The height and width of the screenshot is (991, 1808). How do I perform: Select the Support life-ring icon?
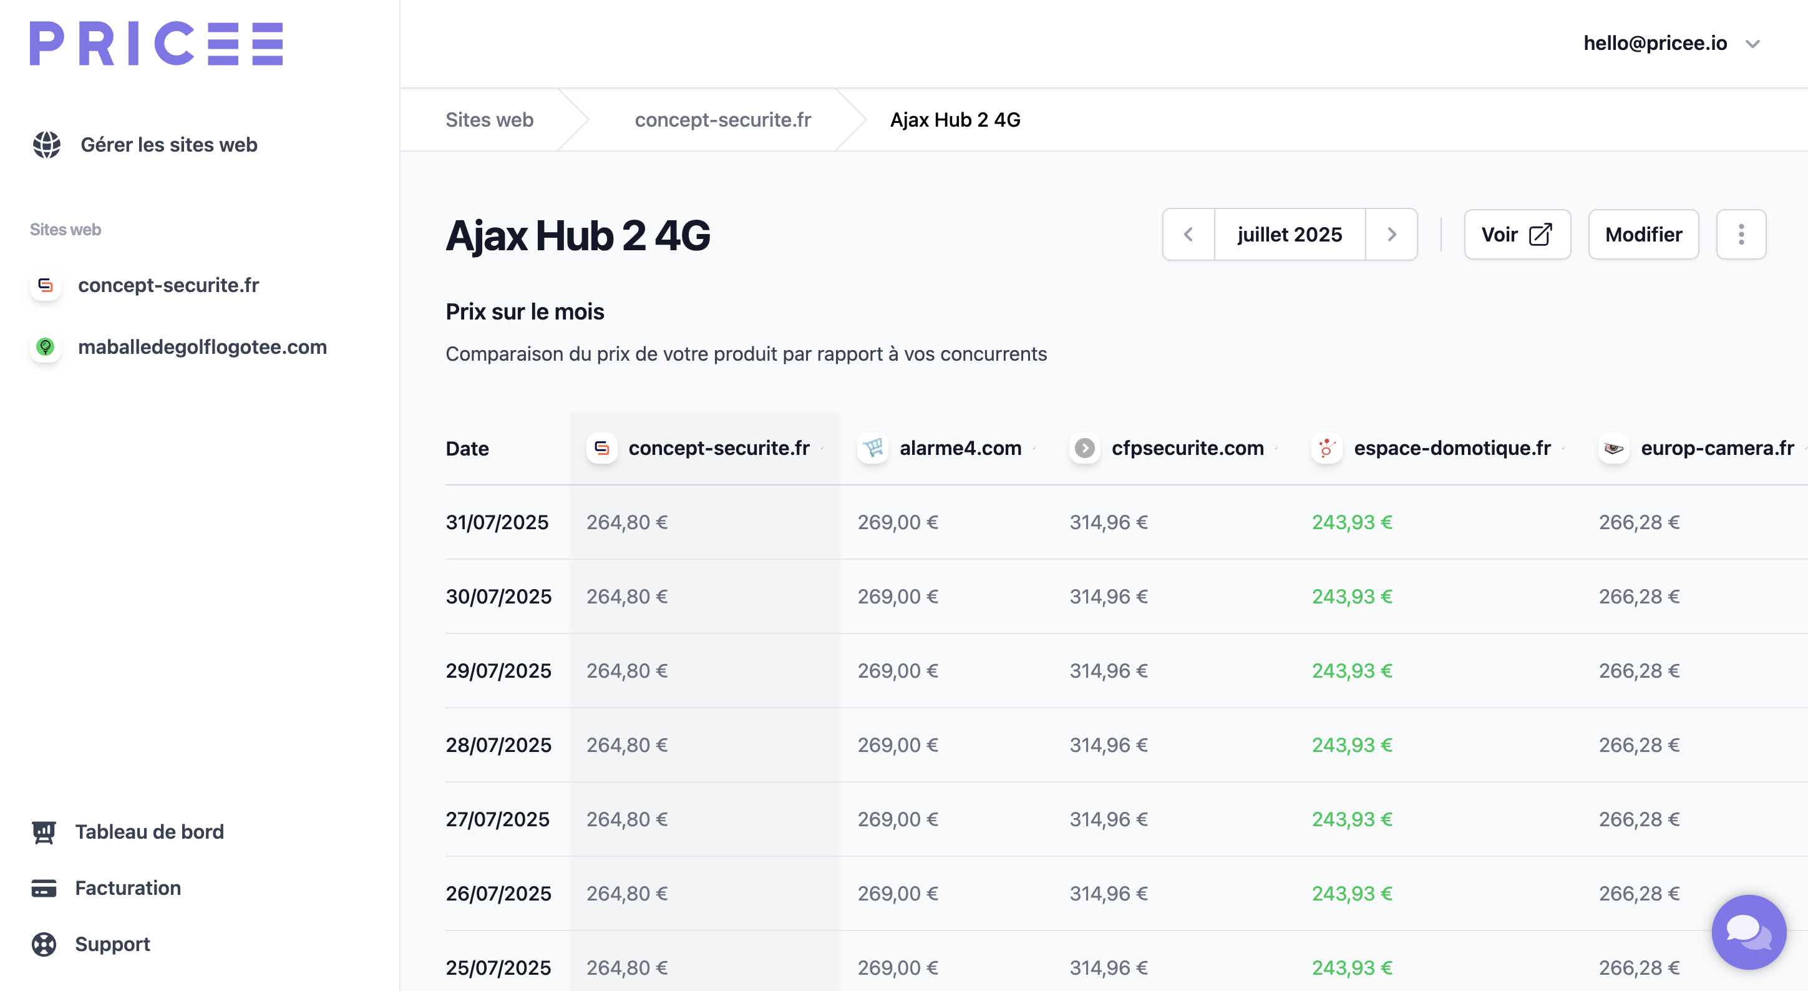point(44,944)
